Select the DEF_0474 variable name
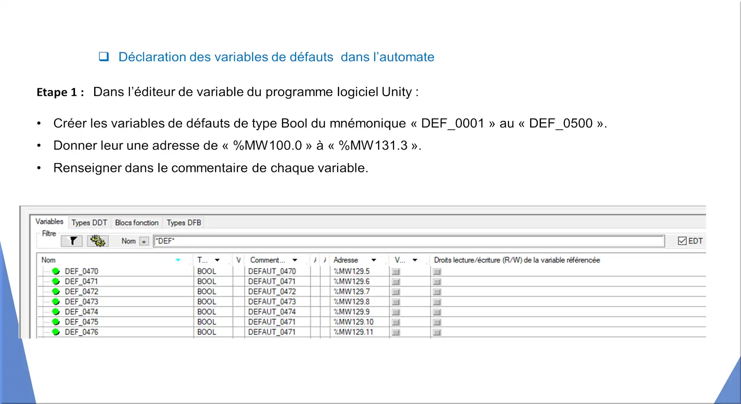The width and height of the screenshot is (741, 404). 82,312
